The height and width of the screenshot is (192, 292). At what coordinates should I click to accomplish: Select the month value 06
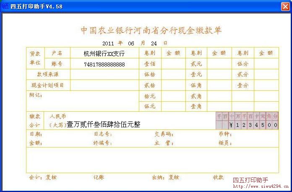click(x=131, y=43)
